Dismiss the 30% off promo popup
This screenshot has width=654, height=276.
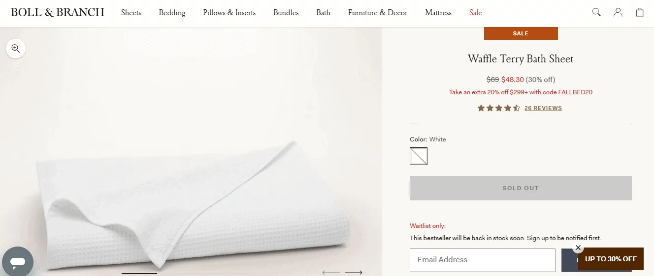click(x=578, y=248)
